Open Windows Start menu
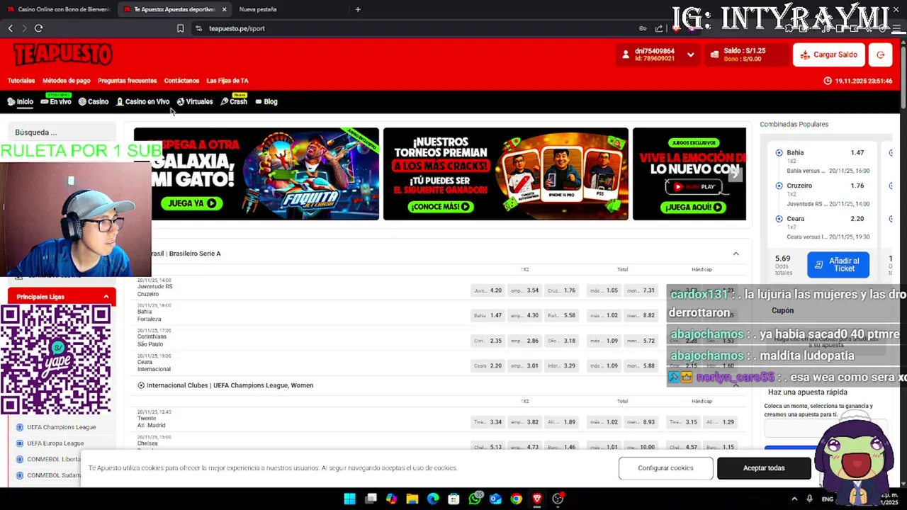 (350, 499)
